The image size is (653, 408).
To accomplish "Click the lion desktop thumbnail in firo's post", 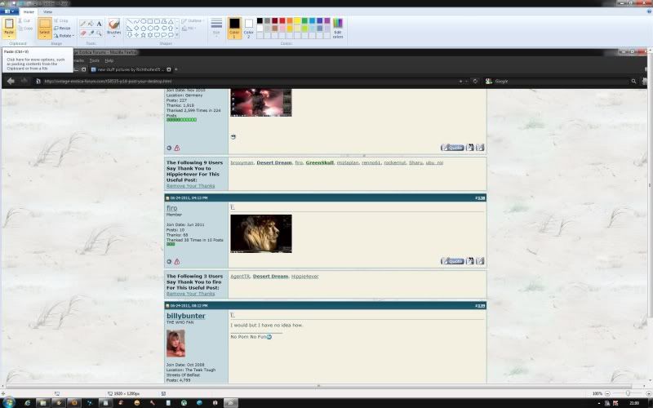I will point(261,233).
